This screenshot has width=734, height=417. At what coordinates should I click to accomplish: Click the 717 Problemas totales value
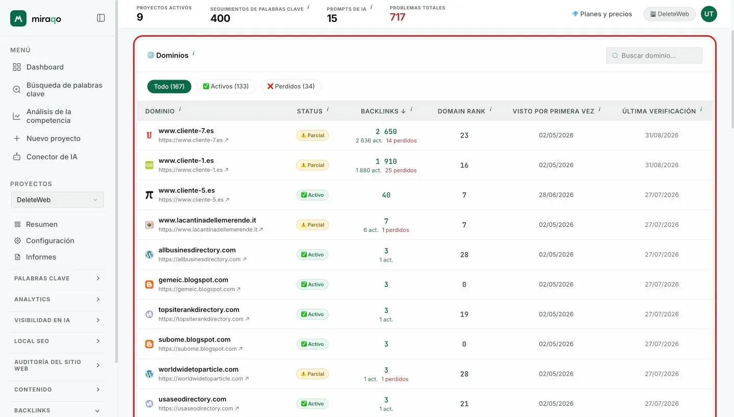[398, 17]
